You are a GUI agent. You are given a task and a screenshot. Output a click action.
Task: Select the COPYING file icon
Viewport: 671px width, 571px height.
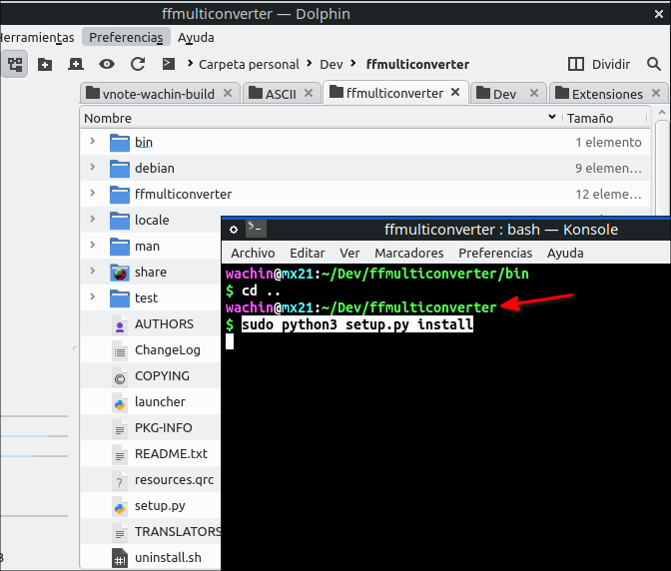[120, 376]
